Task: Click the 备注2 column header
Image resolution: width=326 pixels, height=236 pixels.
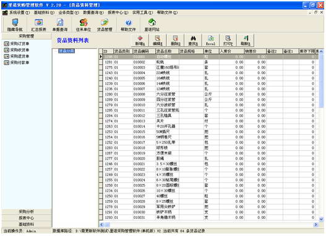Action: 275,51
